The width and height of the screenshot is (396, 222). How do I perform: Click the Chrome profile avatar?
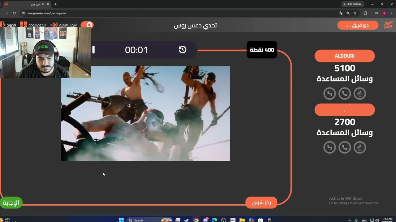384,13
